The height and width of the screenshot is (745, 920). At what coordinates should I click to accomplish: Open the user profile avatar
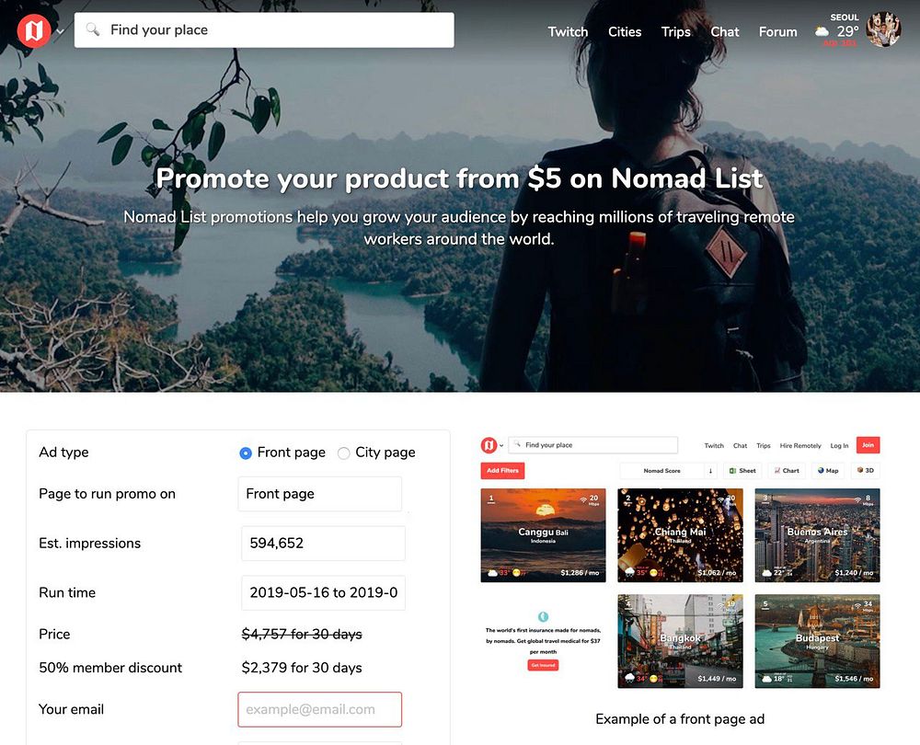tap(883, 29)
